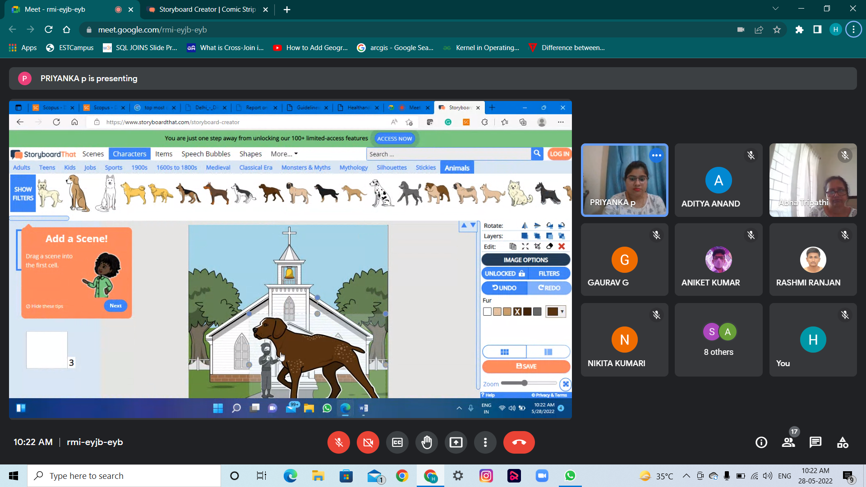Pick the dalmatian dog character
The width and height of the screenshot is (866, 487).
[381, 193]
